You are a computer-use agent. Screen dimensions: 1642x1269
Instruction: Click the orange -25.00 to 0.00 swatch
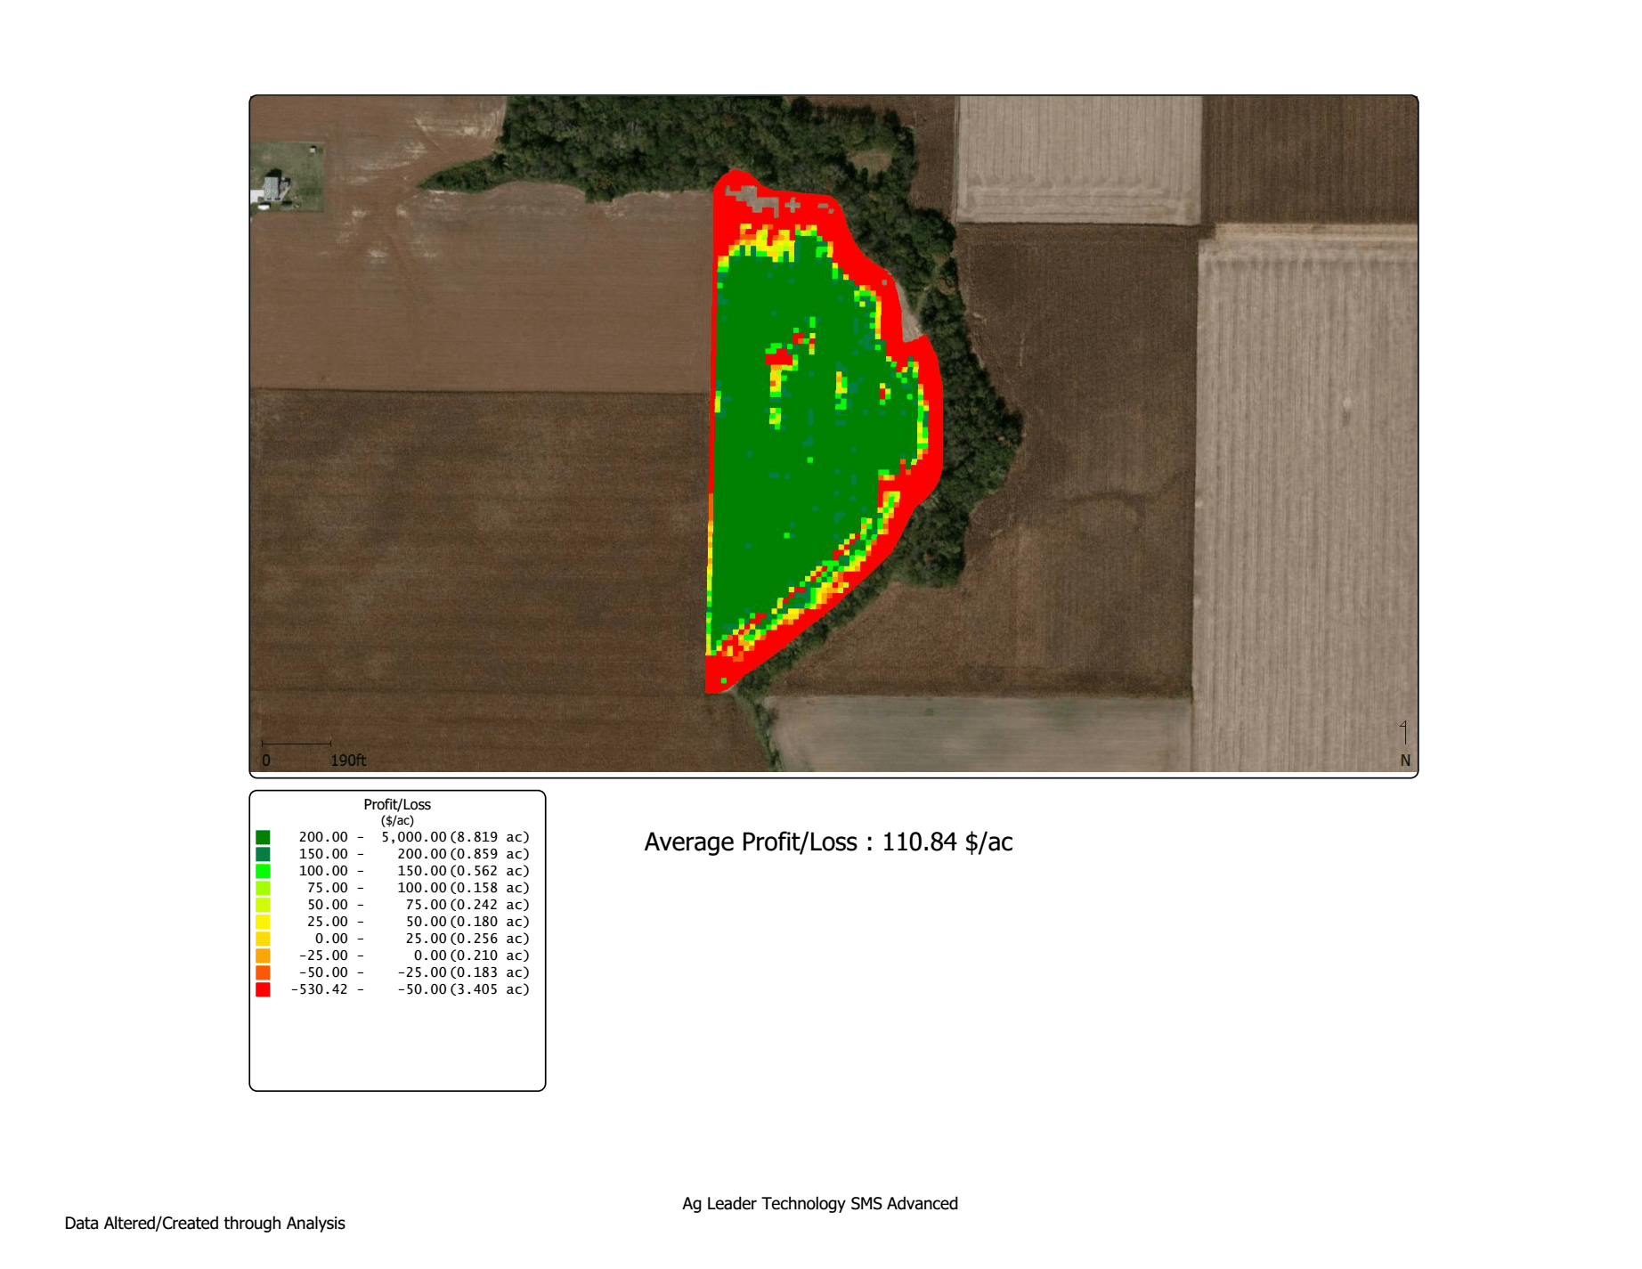[x=263, y=956]
